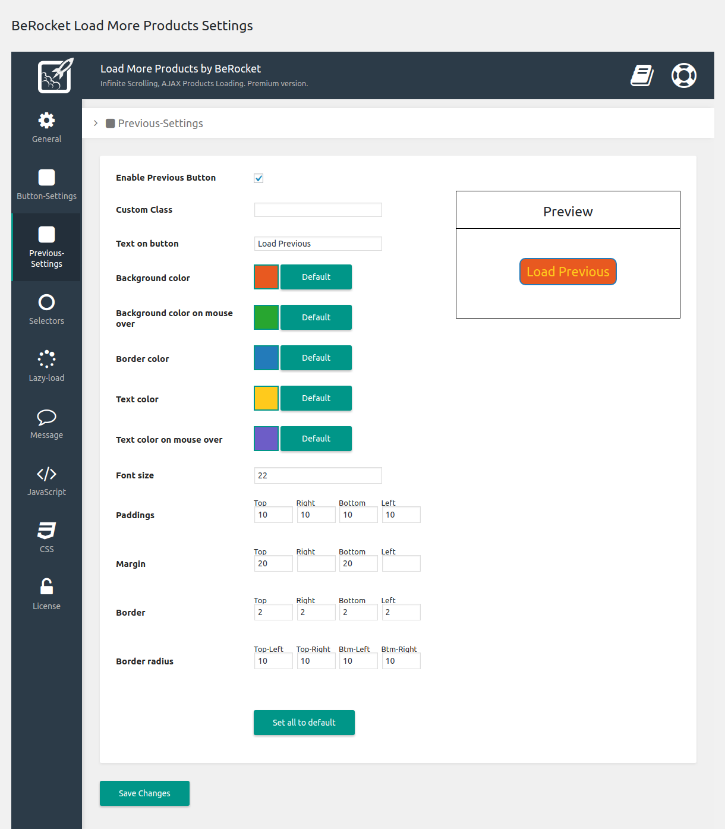
Task: Open the orange Background color swatch
Action: tap(266, 277)
